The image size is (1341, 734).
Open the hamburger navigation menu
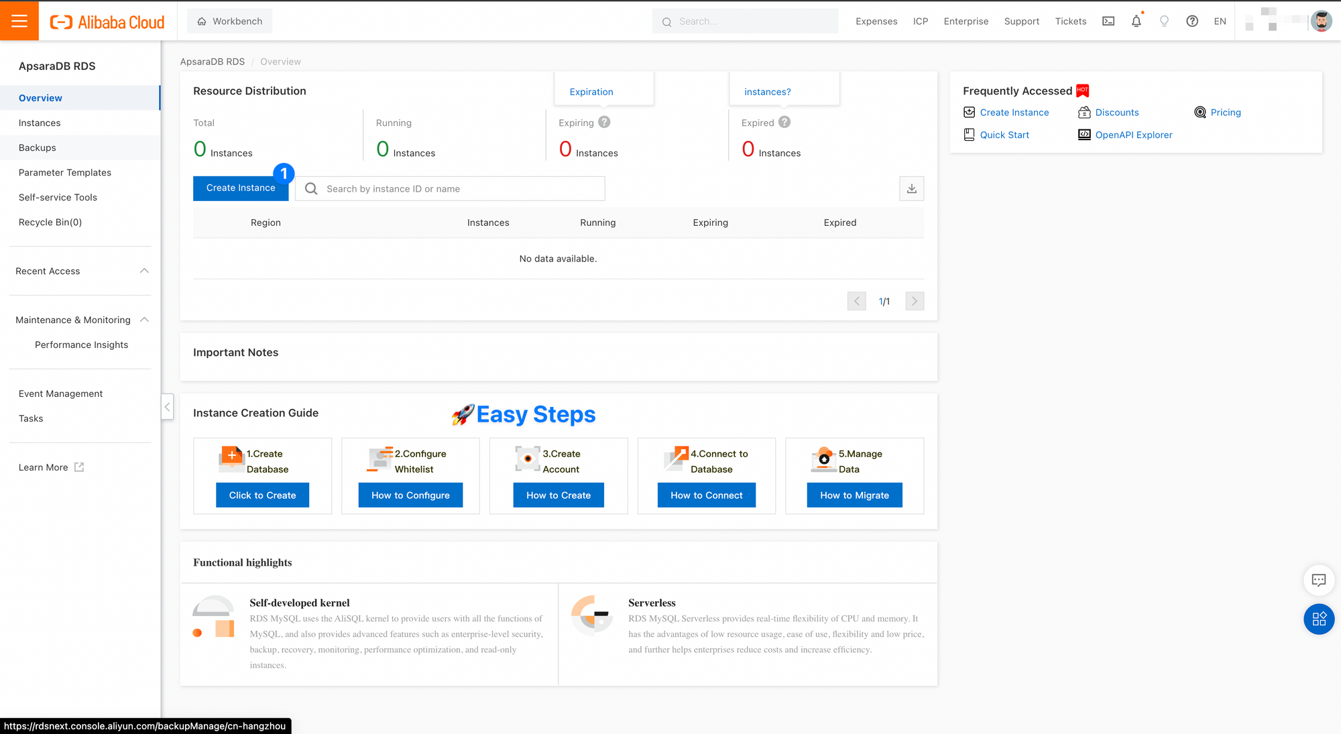pyautogui.click(x=19, y=21)
